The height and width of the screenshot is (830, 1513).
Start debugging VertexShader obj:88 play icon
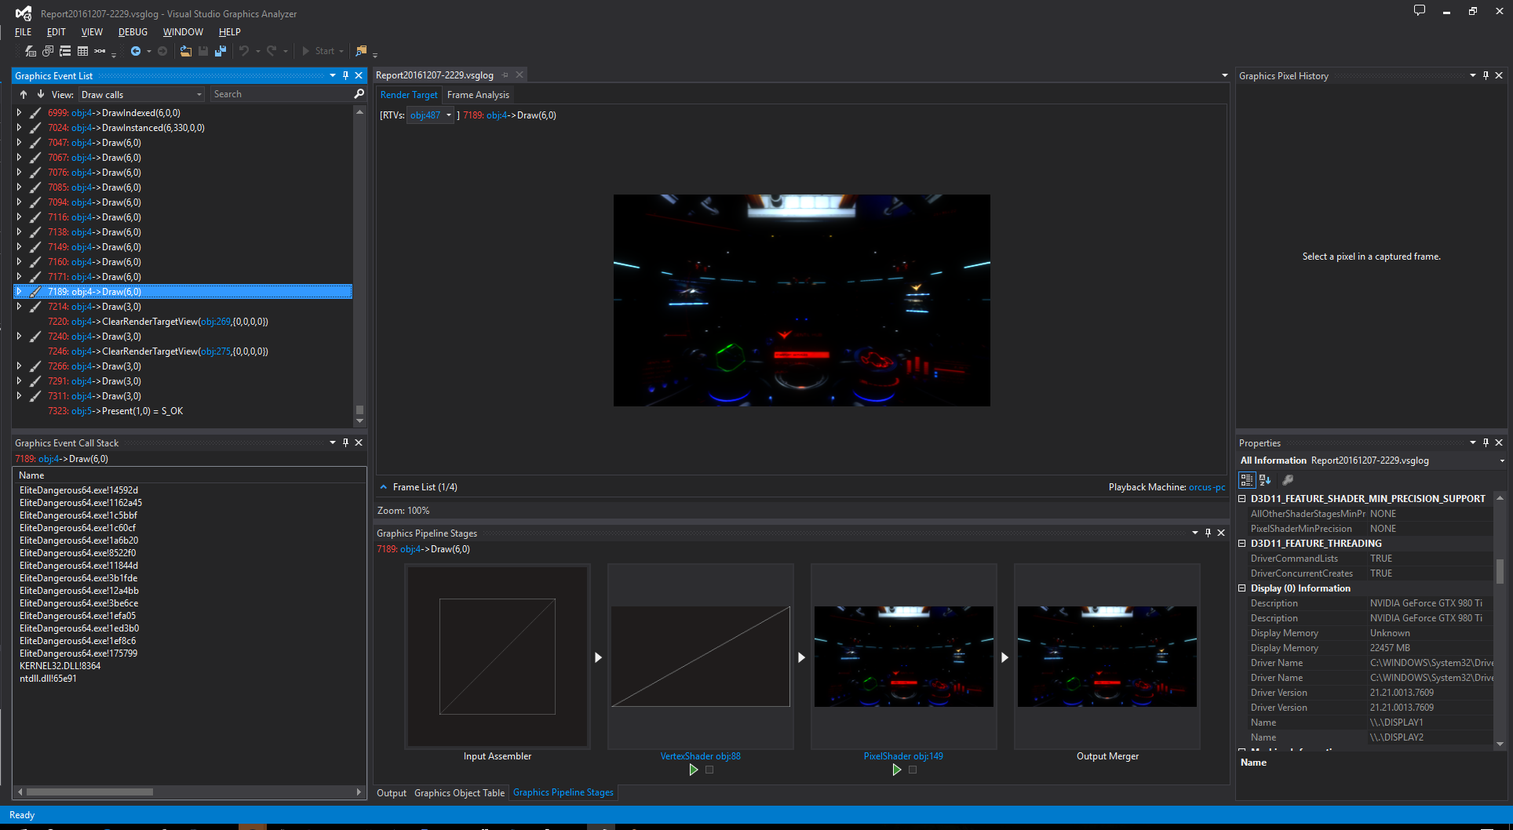pyautogui.click(x=693, y=770)
